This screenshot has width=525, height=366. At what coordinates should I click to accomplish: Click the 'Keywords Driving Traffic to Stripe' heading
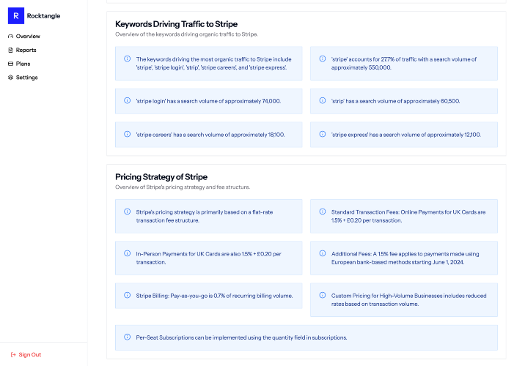pos(177,24)
